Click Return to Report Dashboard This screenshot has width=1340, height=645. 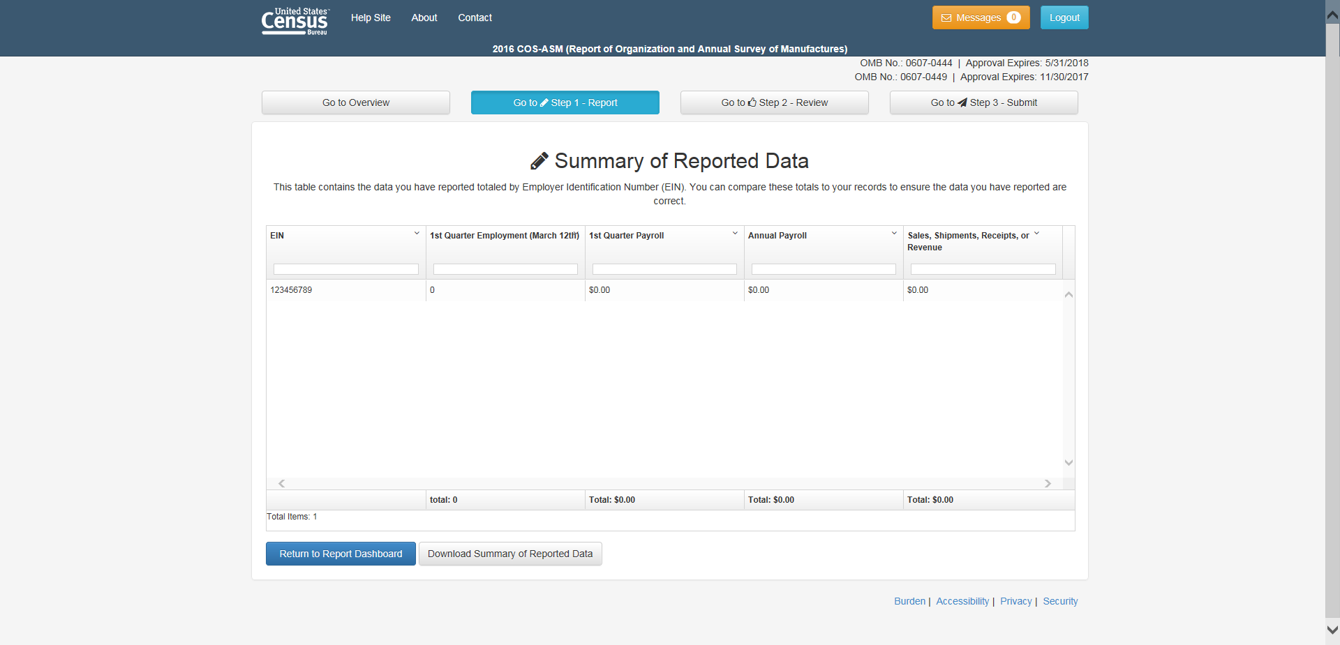tap(341, 554)
